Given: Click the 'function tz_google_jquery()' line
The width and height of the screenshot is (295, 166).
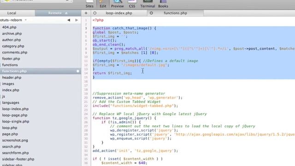Looking at the screenshot, I should click(124, 118).
